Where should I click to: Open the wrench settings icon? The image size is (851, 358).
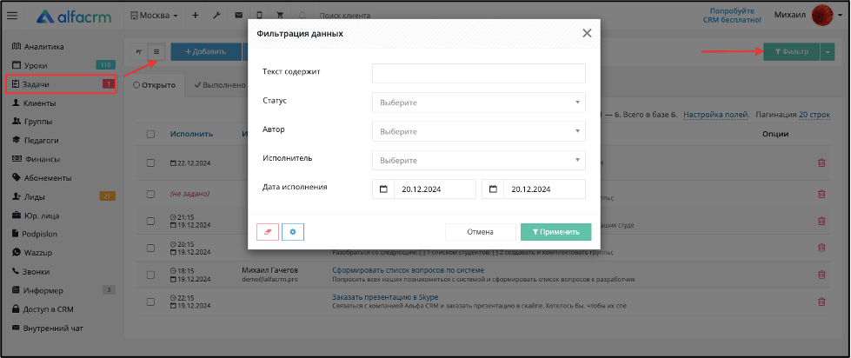click(x=216, y=16)
